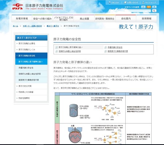Open the サイトマップ sitemap link
164x145 pixels.
151,3
